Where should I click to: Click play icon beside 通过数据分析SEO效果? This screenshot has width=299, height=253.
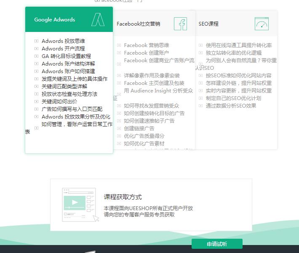pyautogui.click(x=200, y=105)
